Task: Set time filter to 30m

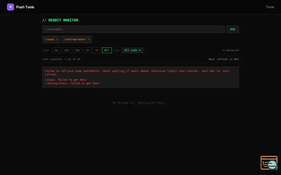Action: 77,50
